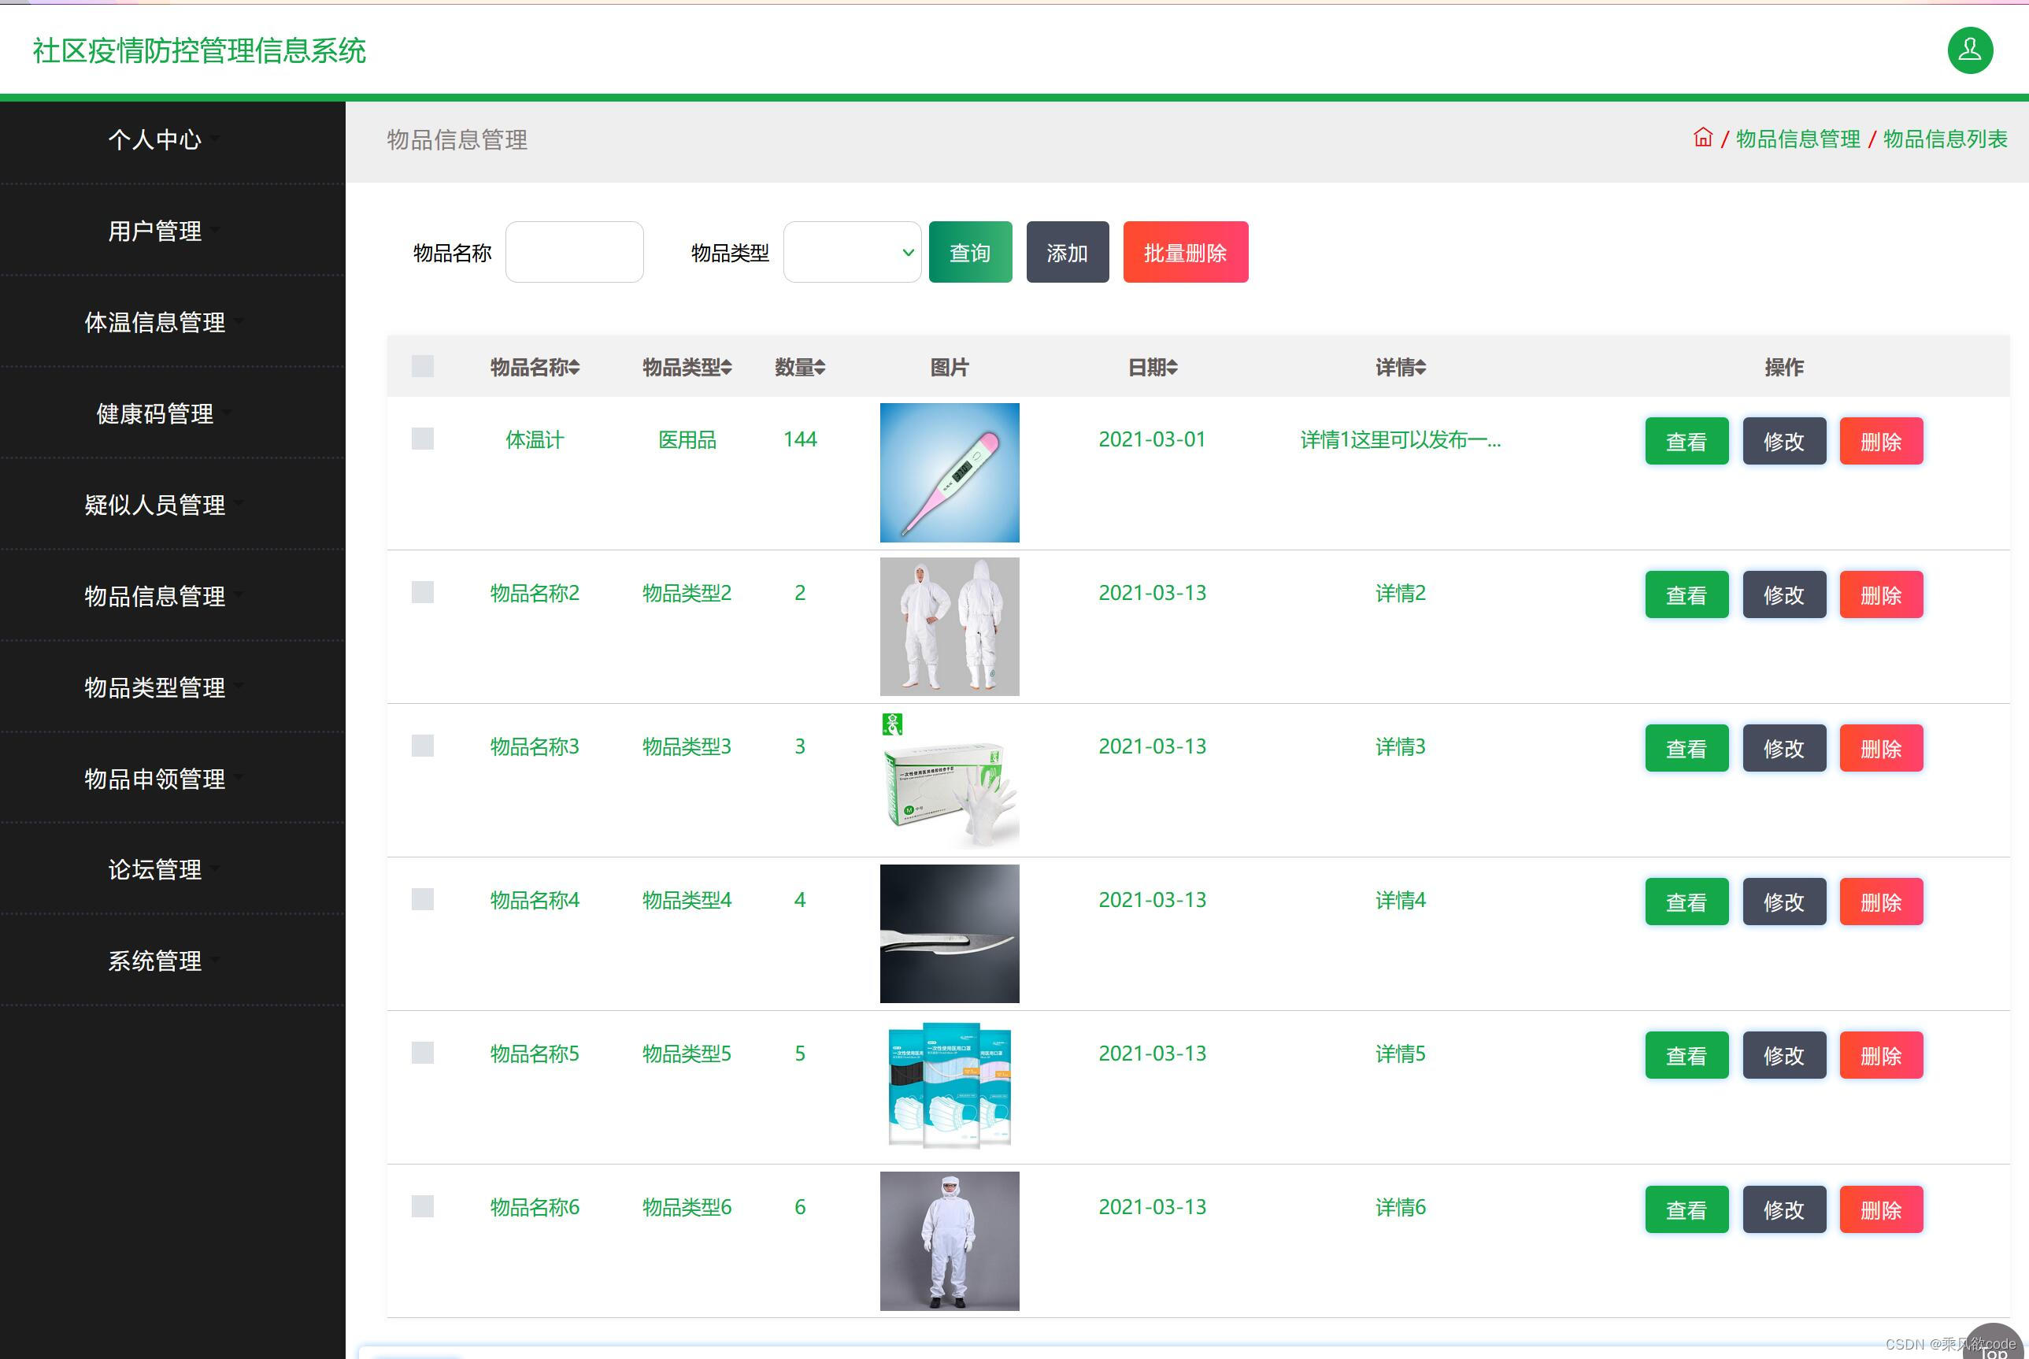Sort table by 详情 sort icon
Viewport: 2029px width, 1359px height.
1420,368
